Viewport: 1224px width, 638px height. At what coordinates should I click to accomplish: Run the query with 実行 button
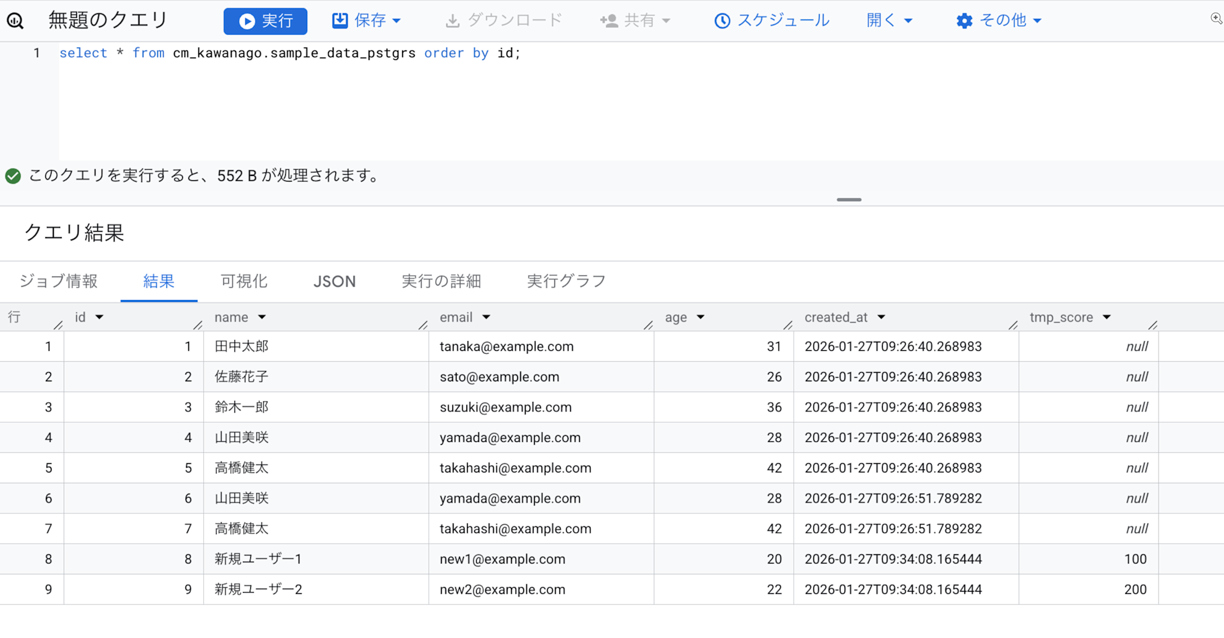coord(265,21)
